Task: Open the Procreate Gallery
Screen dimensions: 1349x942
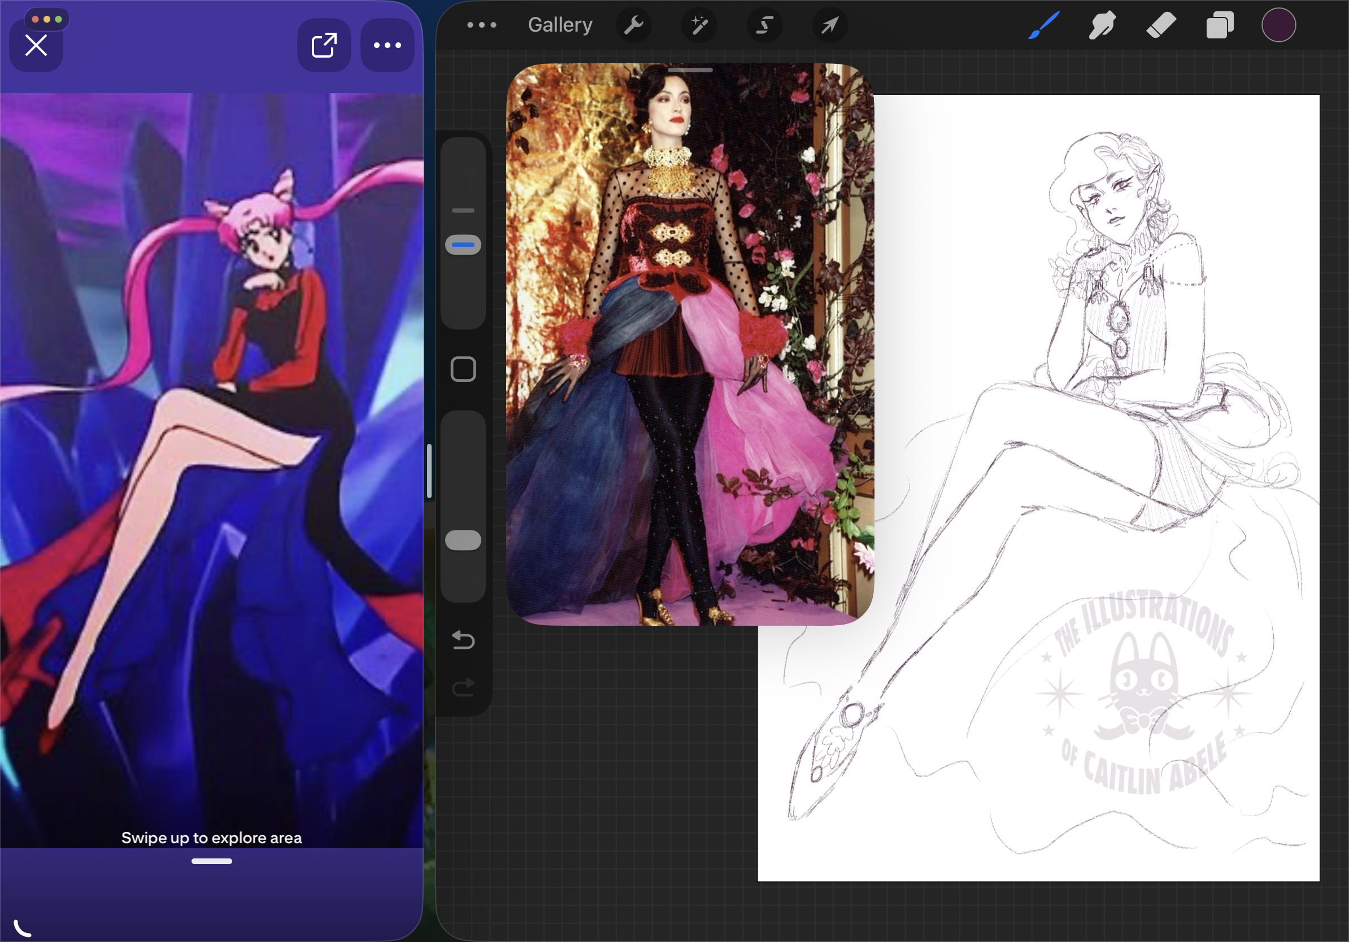Action: coord(560,25)
